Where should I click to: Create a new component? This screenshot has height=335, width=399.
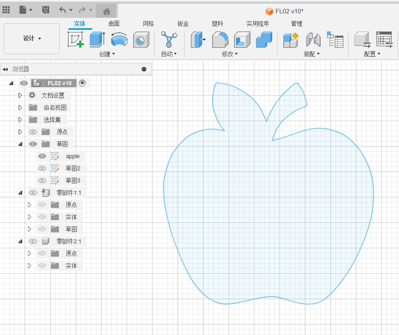291,40
